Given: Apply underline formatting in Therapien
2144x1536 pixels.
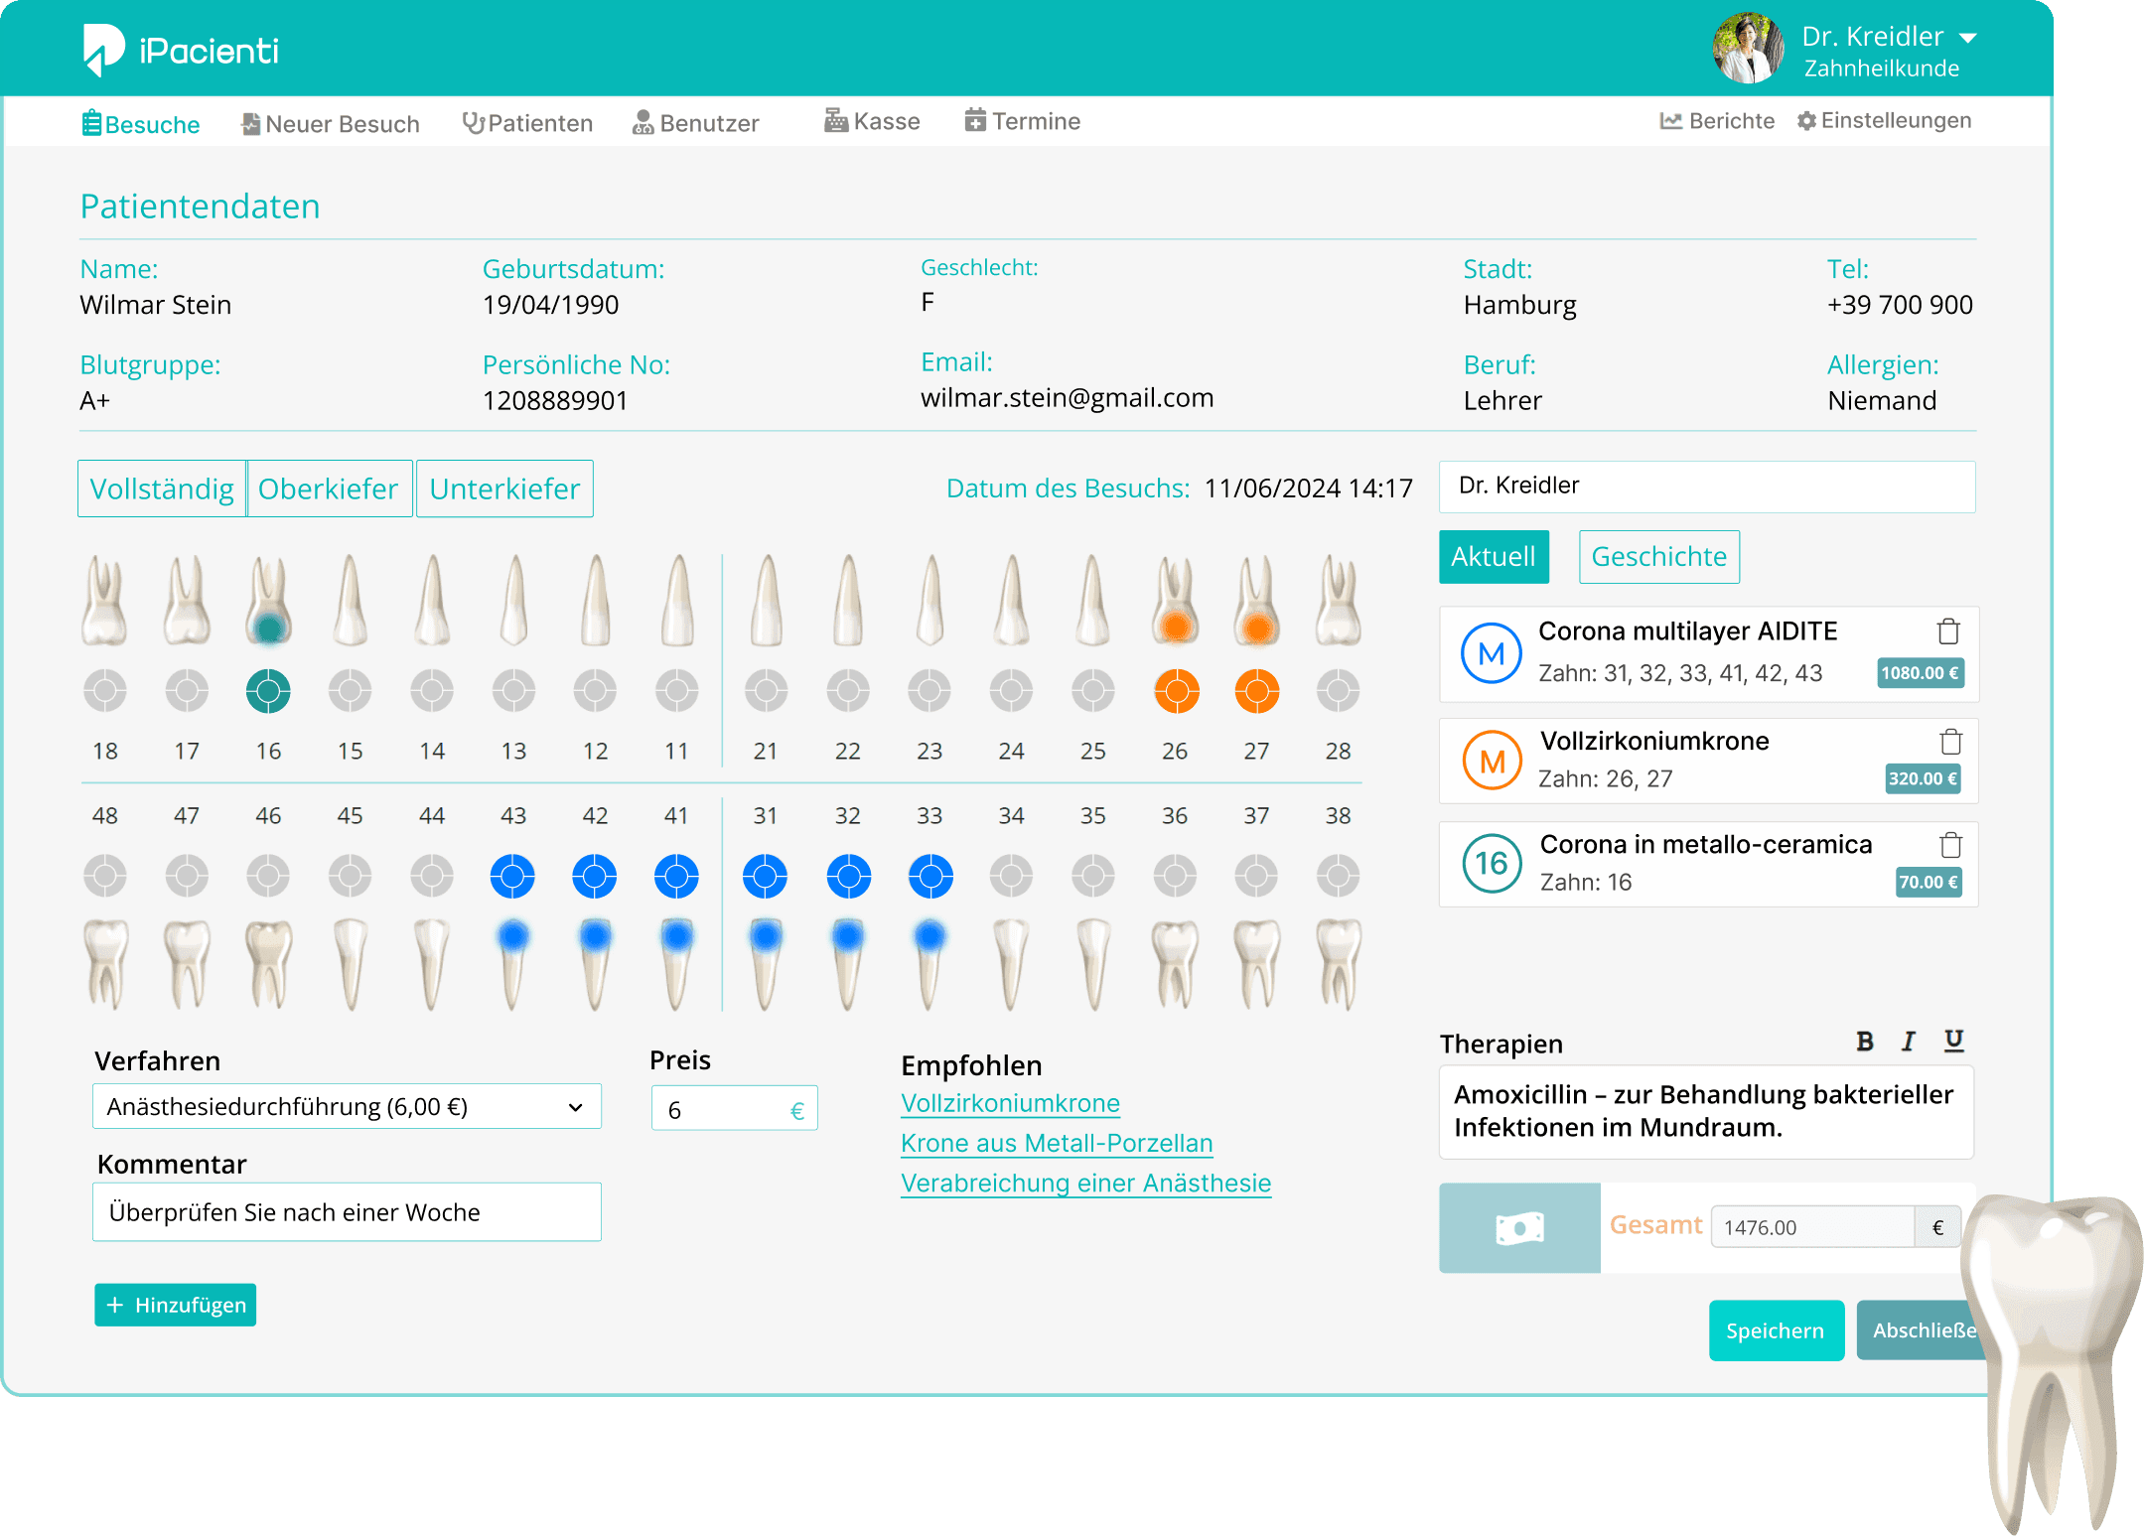Looking at the screenshot, I should pos(1953,1041).
